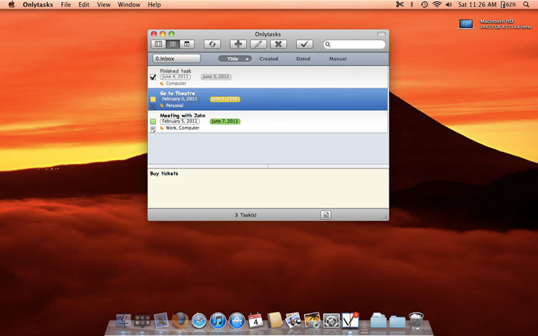Click the note icon under Go to Theatre
Viewport: 538px width, 336px height.
point(153,107)
